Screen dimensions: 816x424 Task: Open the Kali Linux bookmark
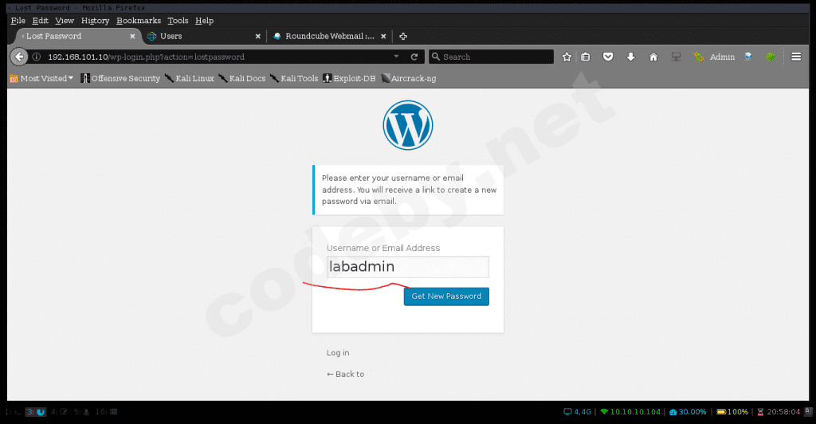click(x=190, y=79)
